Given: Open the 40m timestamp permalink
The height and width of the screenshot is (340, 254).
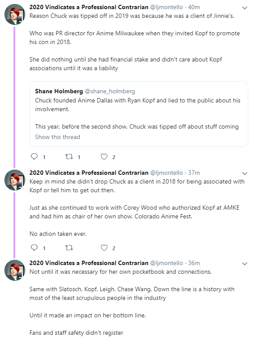Looking at the screenshot, I should (x=194, y=7).
